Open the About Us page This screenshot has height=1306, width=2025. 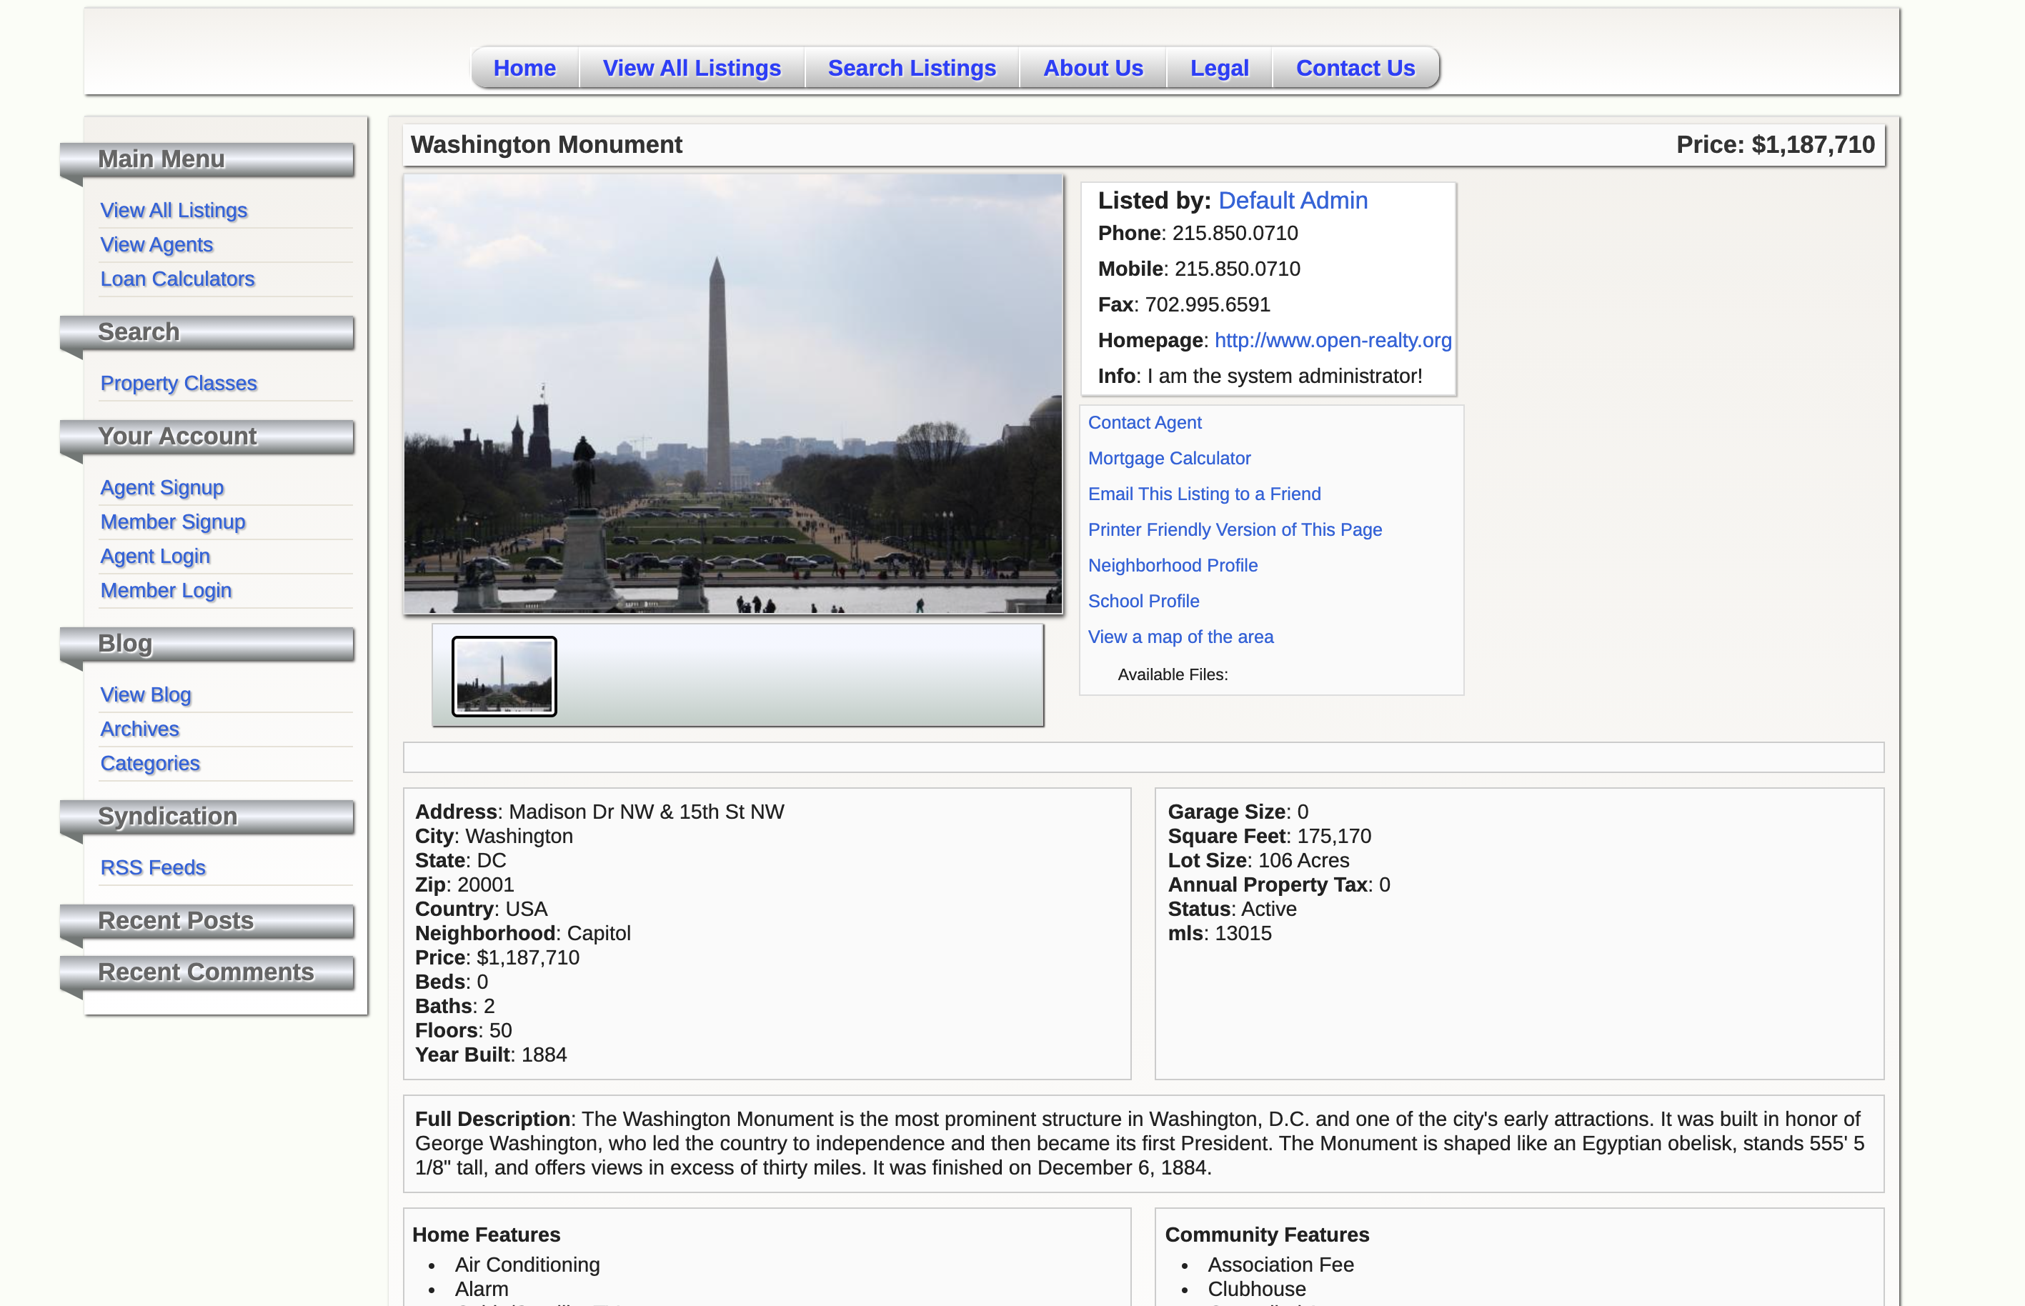[1093, 68]
